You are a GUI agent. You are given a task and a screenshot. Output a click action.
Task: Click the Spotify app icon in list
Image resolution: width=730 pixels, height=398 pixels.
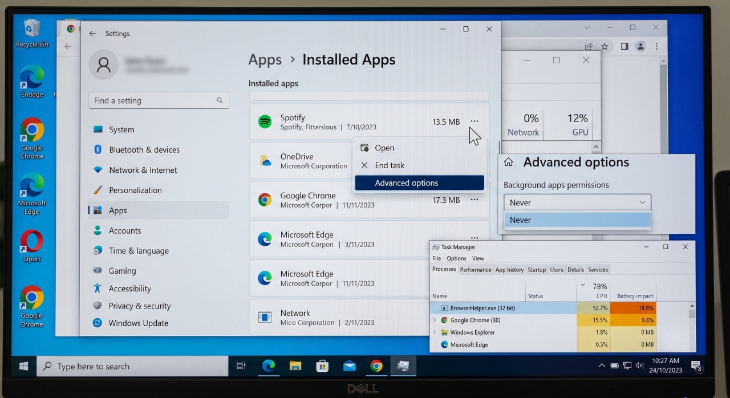[x=265, y=121]
